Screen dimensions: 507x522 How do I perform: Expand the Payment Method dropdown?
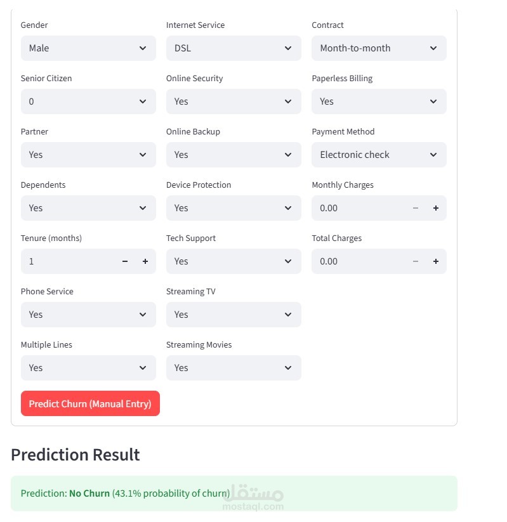pos(379,155)
